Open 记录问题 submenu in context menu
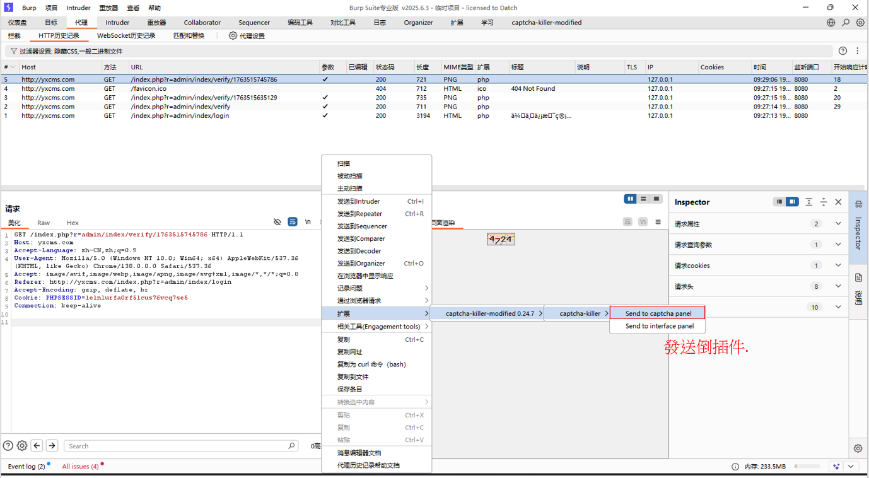The height and width of the screenshot is (478, 869). click(x=376, y=288)
